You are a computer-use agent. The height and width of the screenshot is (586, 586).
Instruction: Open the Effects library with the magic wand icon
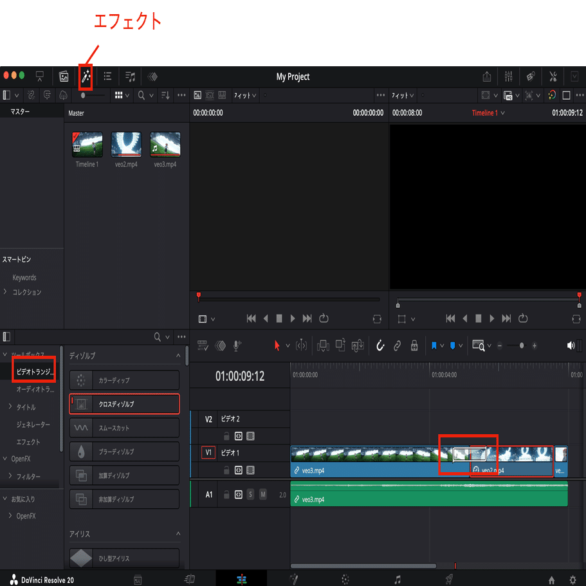[x=85, y=77]
